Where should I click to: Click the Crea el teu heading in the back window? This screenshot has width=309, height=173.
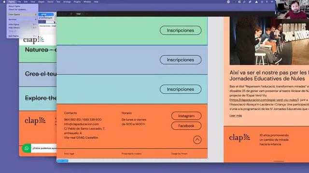pos(41,74)
